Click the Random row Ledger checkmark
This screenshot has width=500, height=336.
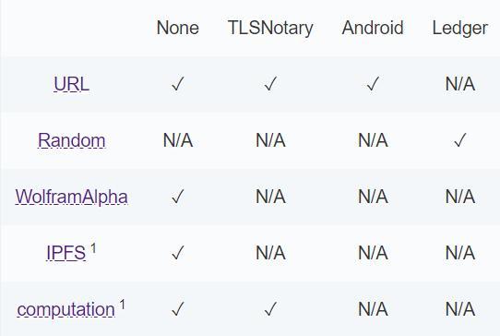(459, 140)
